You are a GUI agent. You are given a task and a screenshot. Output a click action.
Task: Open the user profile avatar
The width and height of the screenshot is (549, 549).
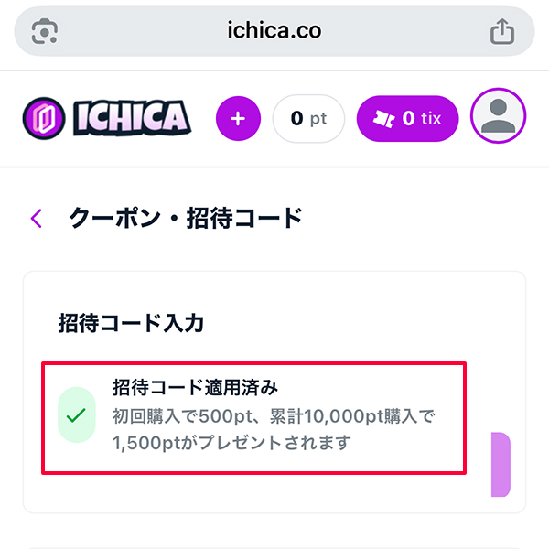tap(498, 118)
